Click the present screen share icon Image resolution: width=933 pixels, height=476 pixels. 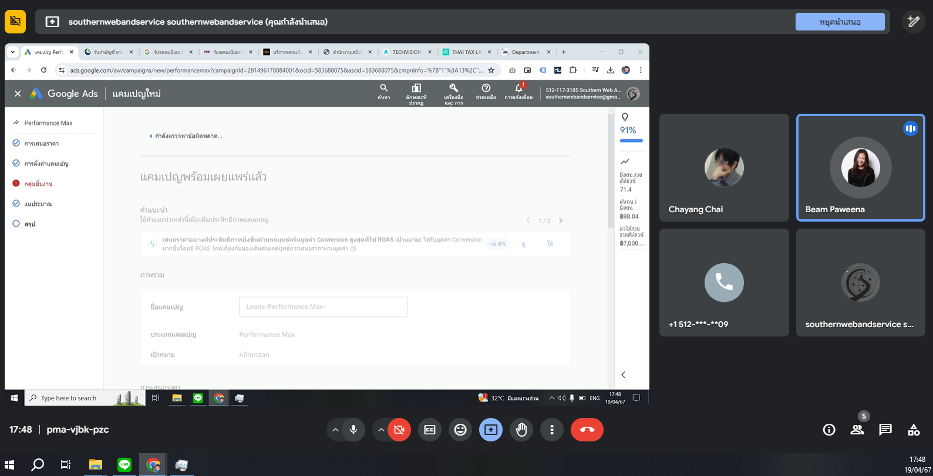click(491, 430)
